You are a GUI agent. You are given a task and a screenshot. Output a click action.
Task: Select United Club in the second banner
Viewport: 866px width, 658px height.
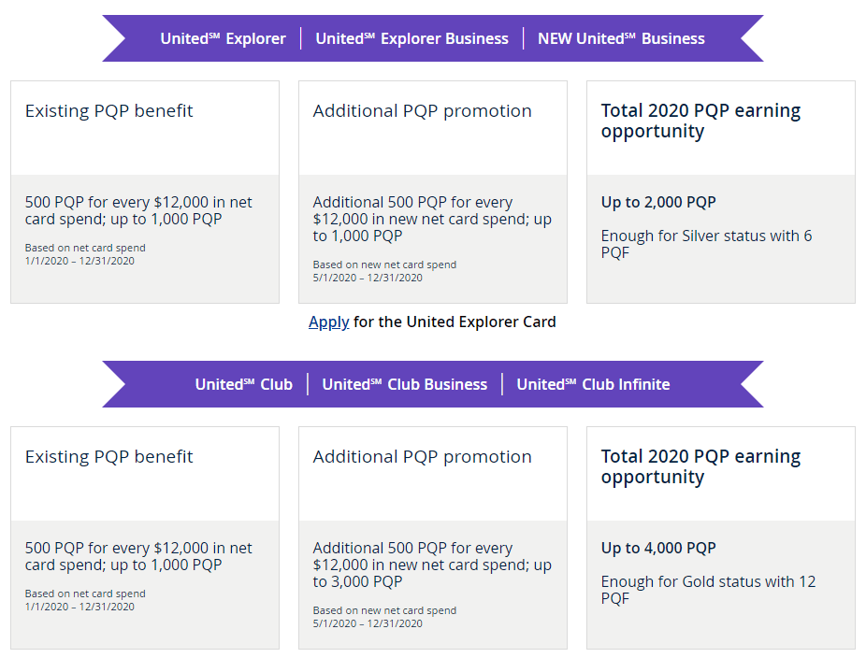point(243,384)
